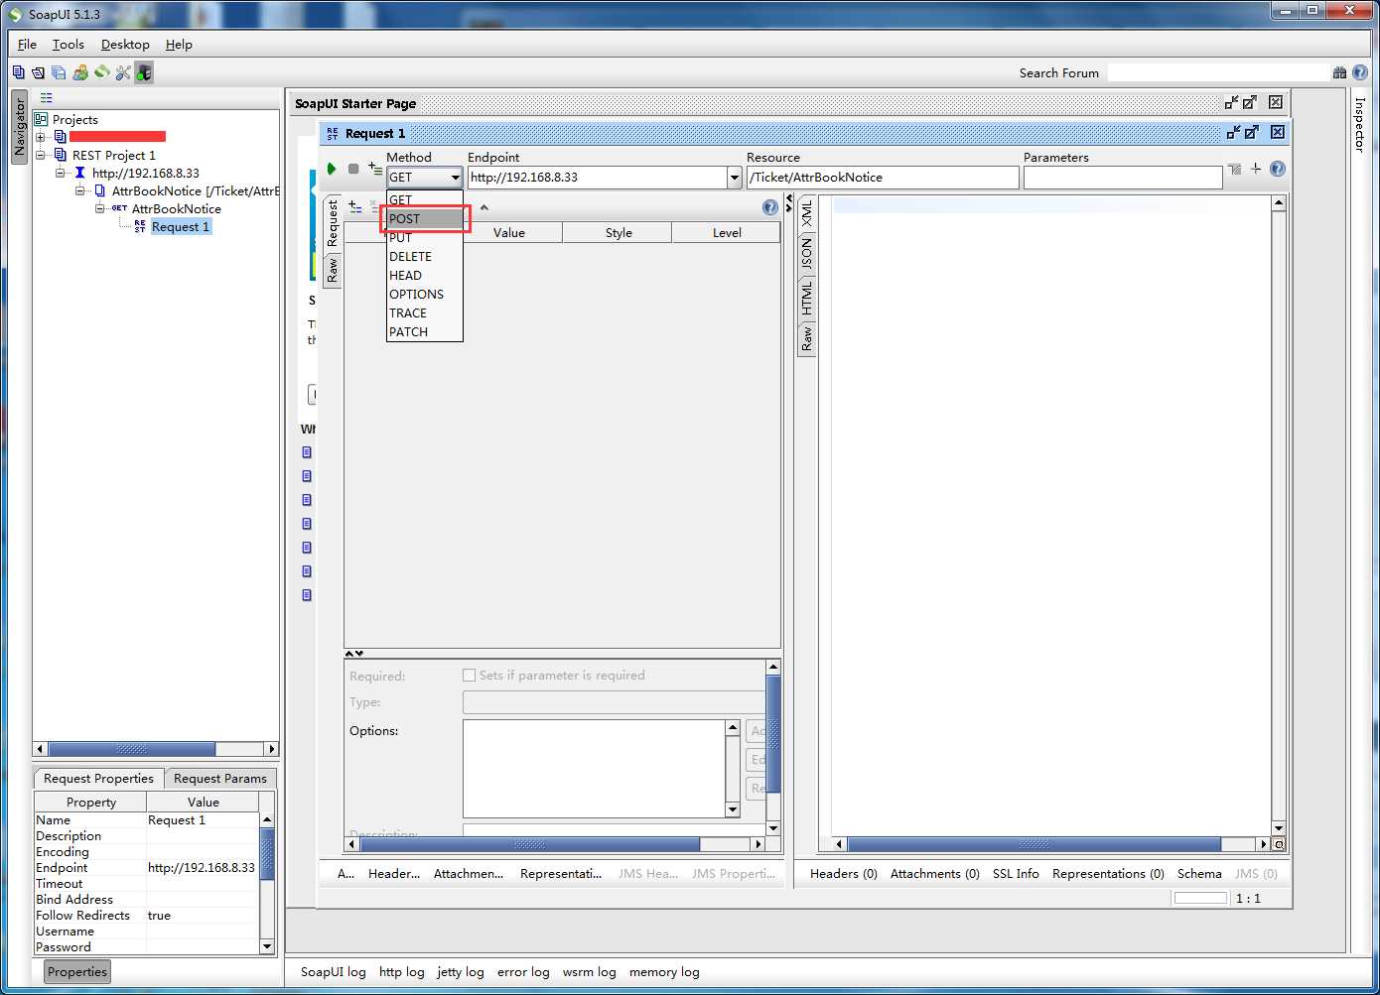Switch to Request Params tab
Screen dimensions: 1380x995
pyautogui.click(x=220, y=779)
